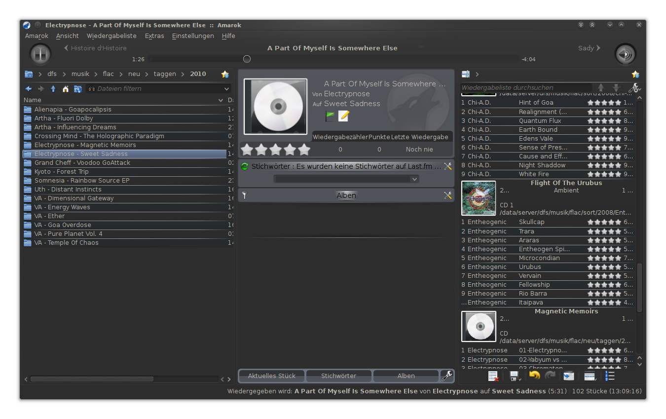Viewport: 666px width, 419px height.
Task: Go back in file browser history
Action: [28, 89]
